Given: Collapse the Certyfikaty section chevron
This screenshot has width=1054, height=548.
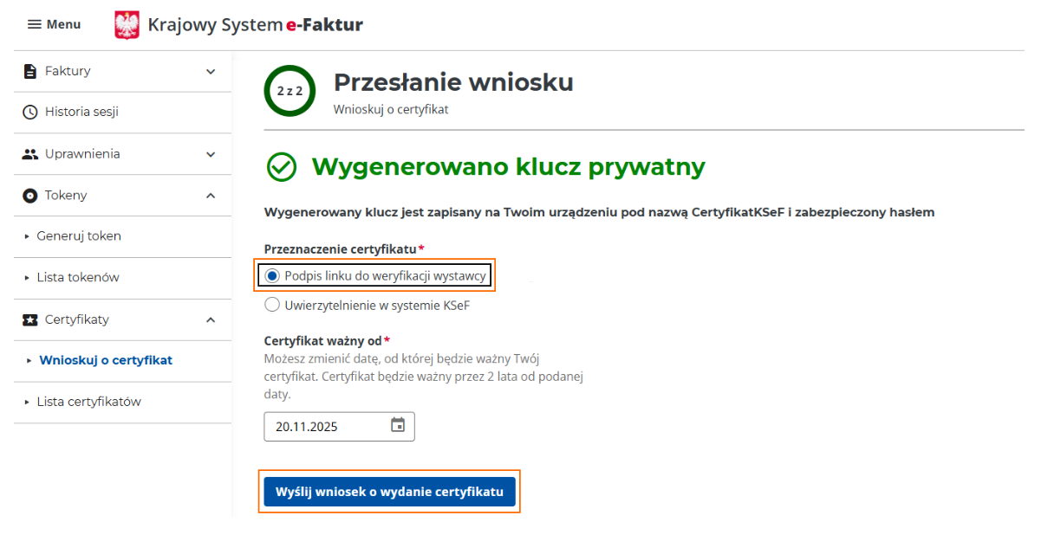Looking at the screenshot, I should click(211, 319).
